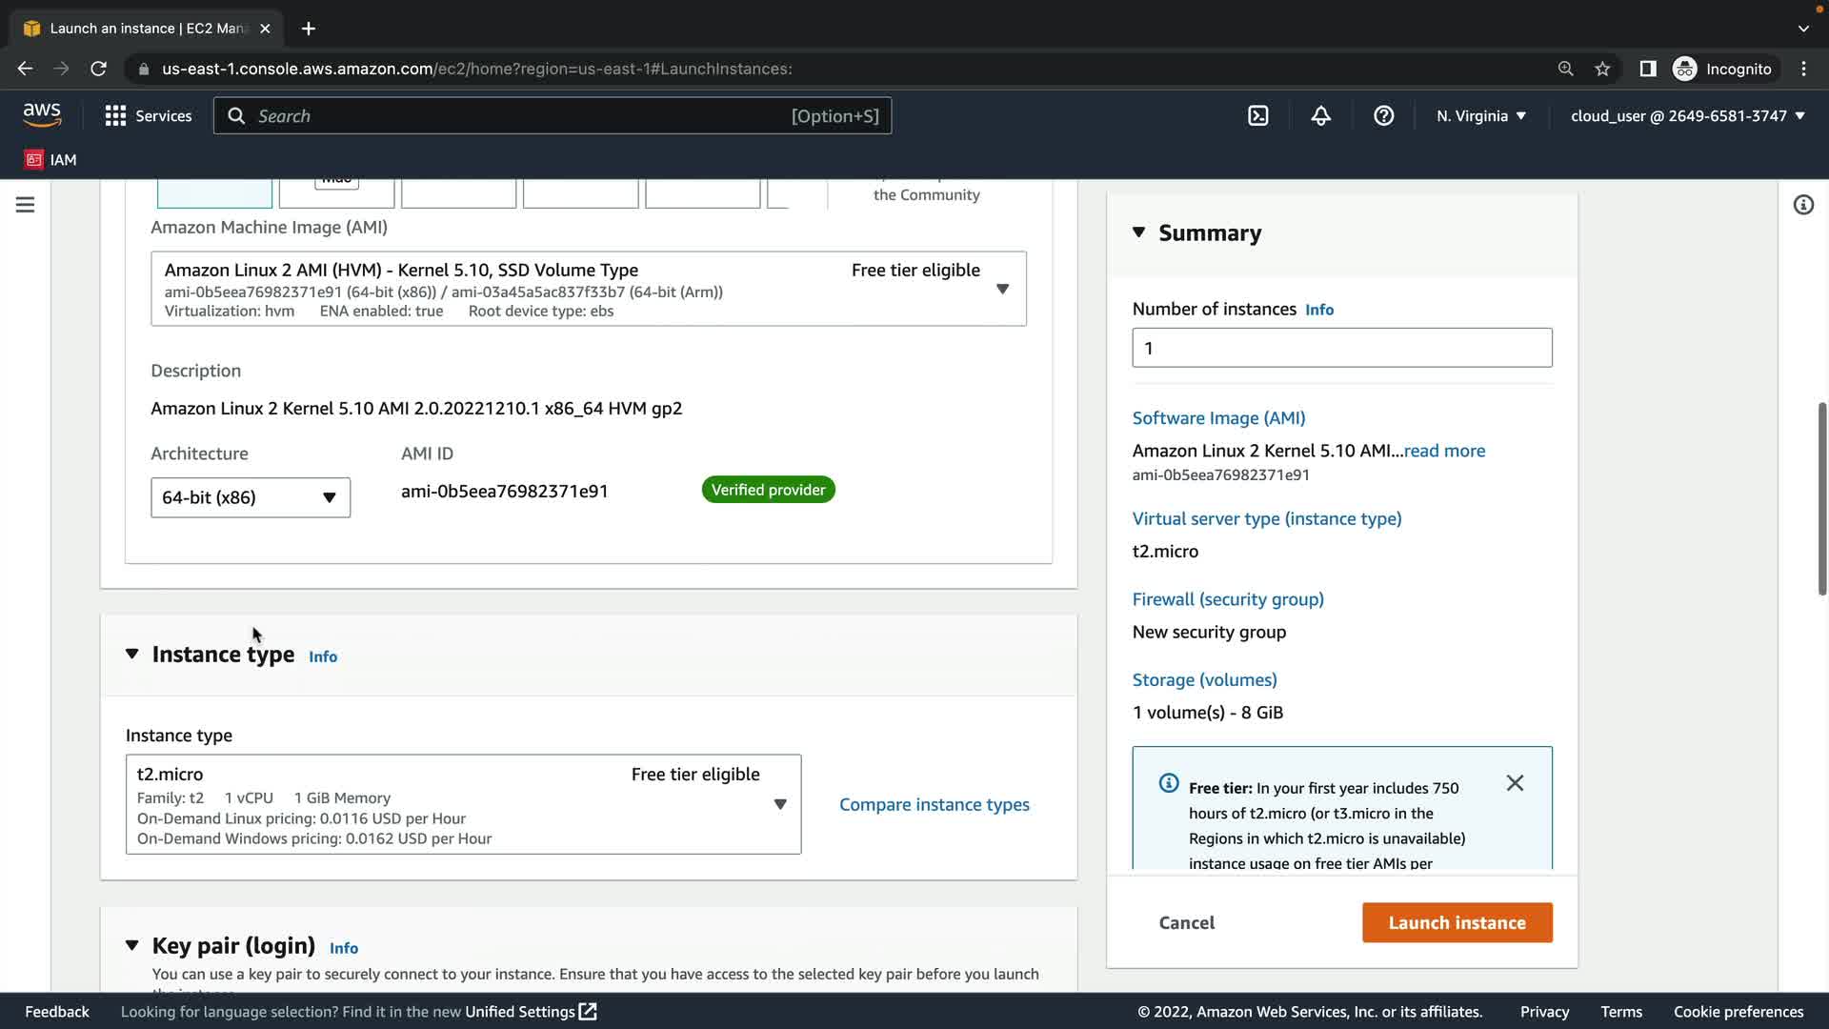Click the notifications bell icon

(1320, 116)
